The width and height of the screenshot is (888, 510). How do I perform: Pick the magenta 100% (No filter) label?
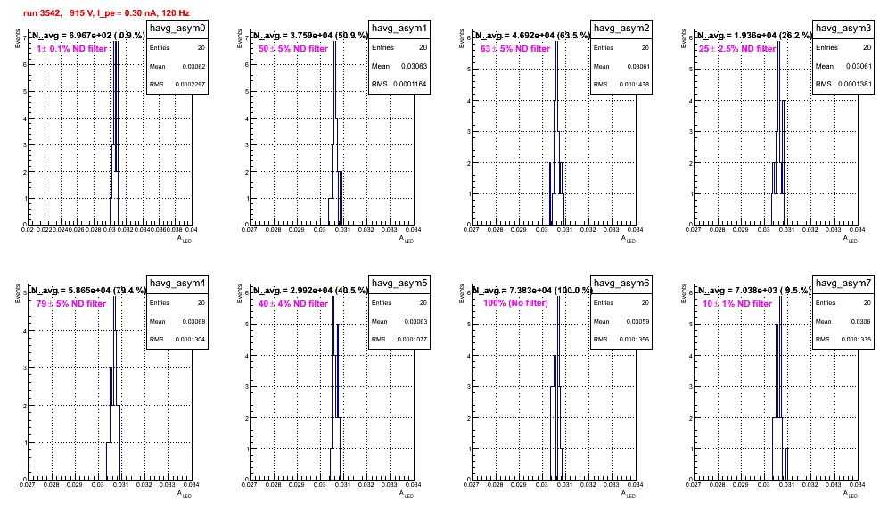[x=516, y=303]
